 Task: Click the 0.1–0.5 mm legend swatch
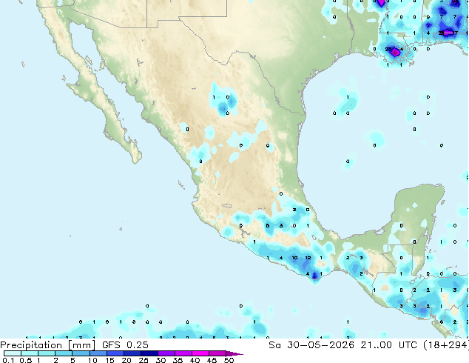tap(13, 353)
